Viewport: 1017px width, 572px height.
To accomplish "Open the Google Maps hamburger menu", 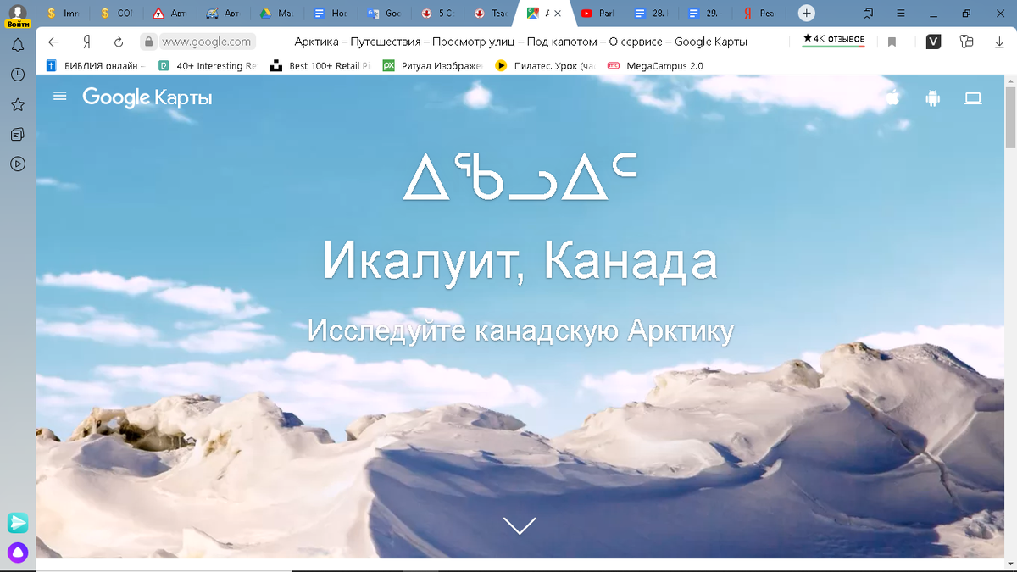I will (x=59, y=96).
